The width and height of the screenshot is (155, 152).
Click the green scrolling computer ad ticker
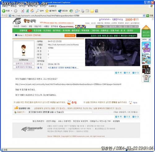pyautogui.click(x=107, y=36)
